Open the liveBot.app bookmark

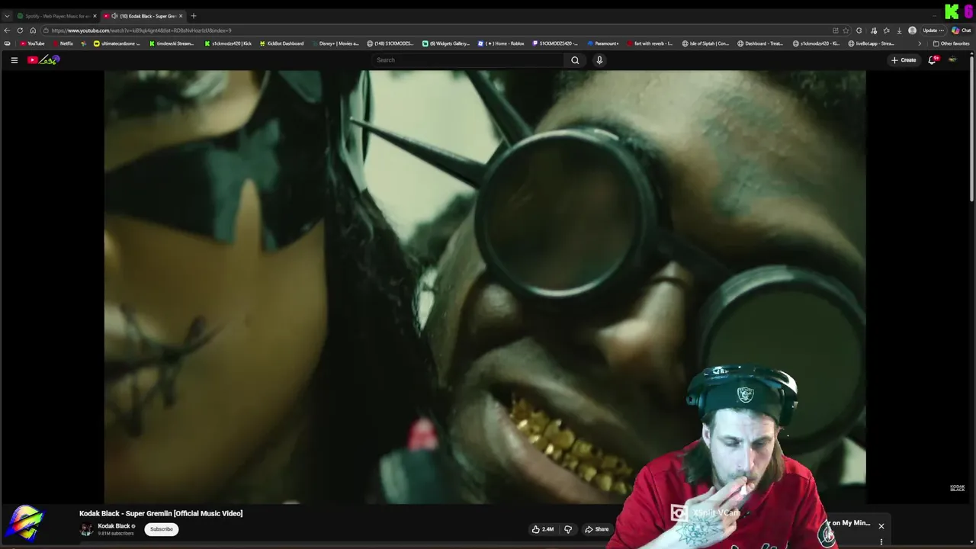click(x=872, y=43)
